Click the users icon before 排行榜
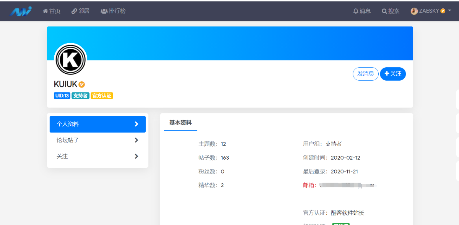This screenshot has width=459, height=225. coord(104,11)
